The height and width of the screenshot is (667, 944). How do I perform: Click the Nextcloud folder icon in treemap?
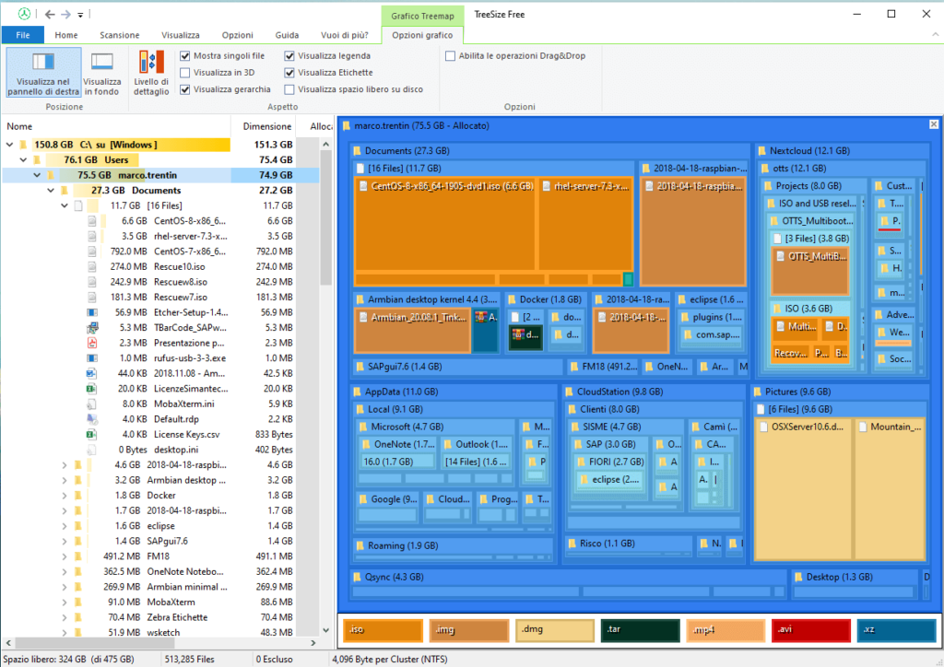[761, 151]
